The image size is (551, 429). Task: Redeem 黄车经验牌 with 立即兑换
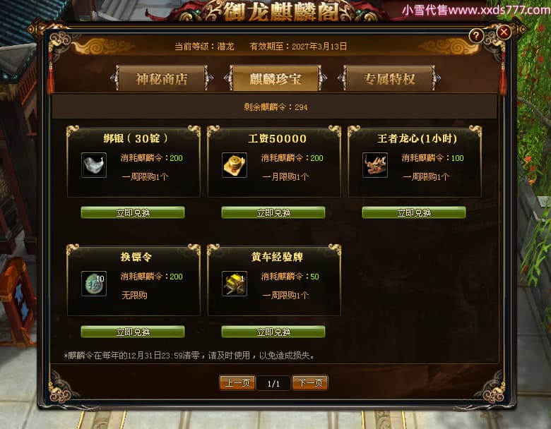pos(273,332)
